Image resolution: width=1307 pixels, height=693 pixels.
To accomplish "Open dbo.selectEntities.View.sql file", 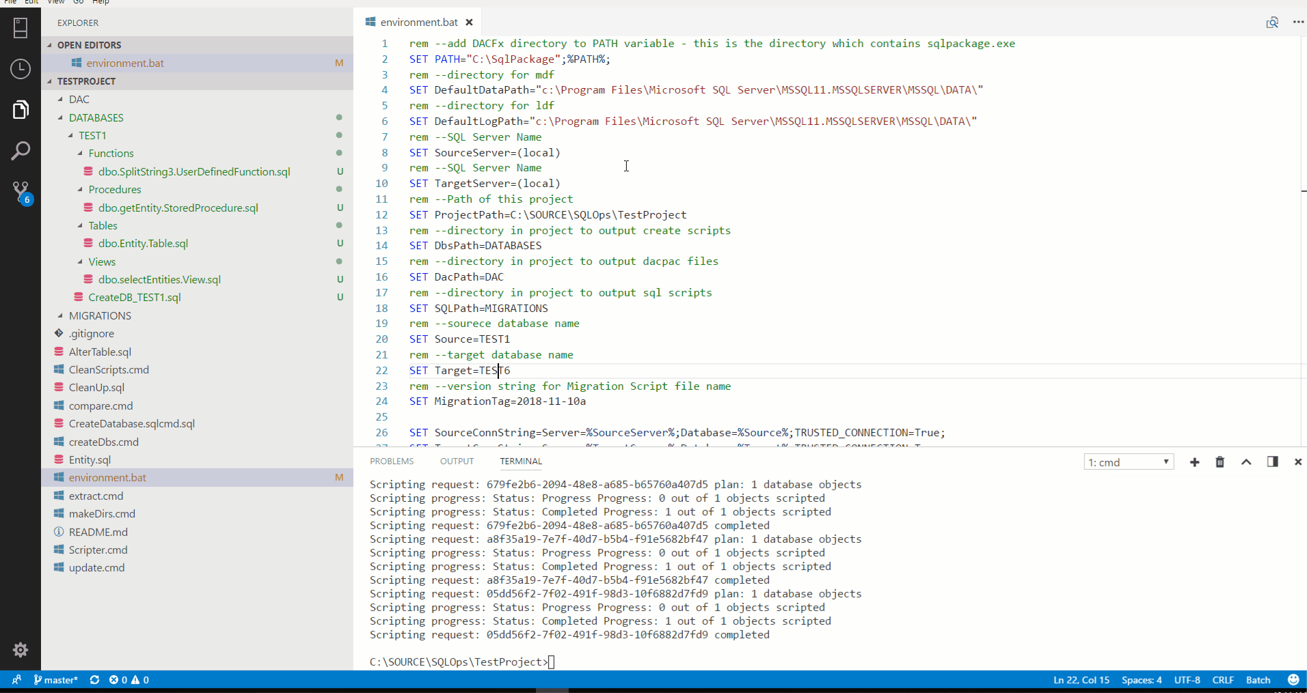I will (x=198, y=280).
